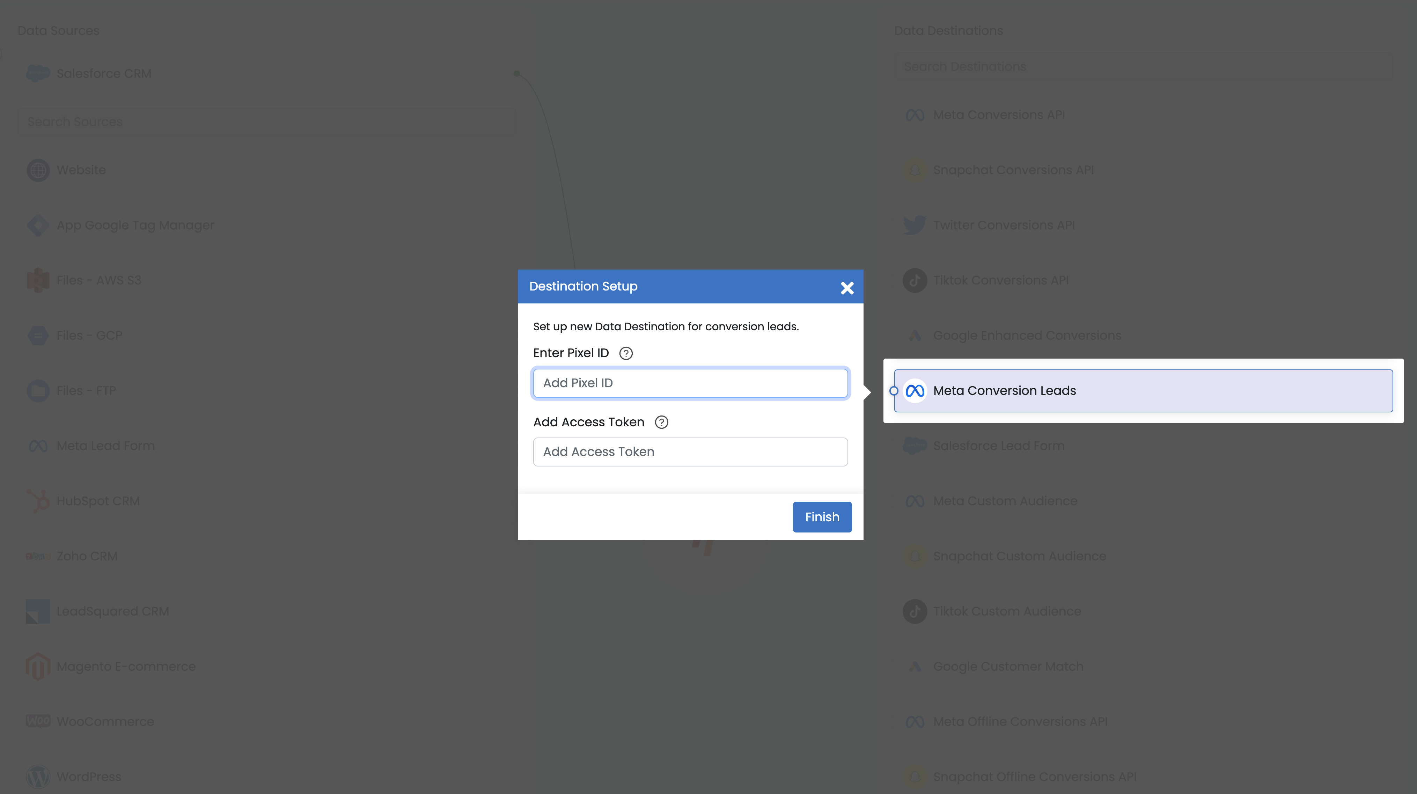Select LeadSquared CRM source
Image resolution: width=1417 pixels, height=794 pixels.
[267, 611]
